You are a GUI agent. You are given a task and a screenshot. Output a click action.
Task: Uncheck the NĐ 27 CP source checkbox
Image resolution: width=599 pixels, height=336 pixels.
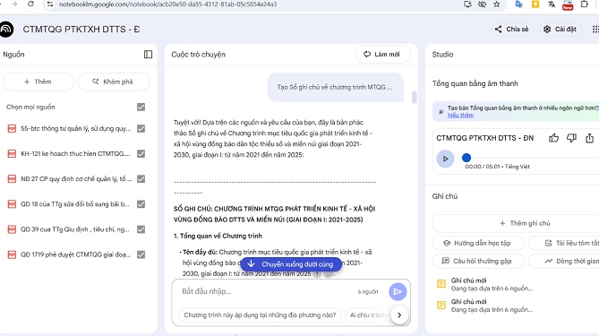141,179
